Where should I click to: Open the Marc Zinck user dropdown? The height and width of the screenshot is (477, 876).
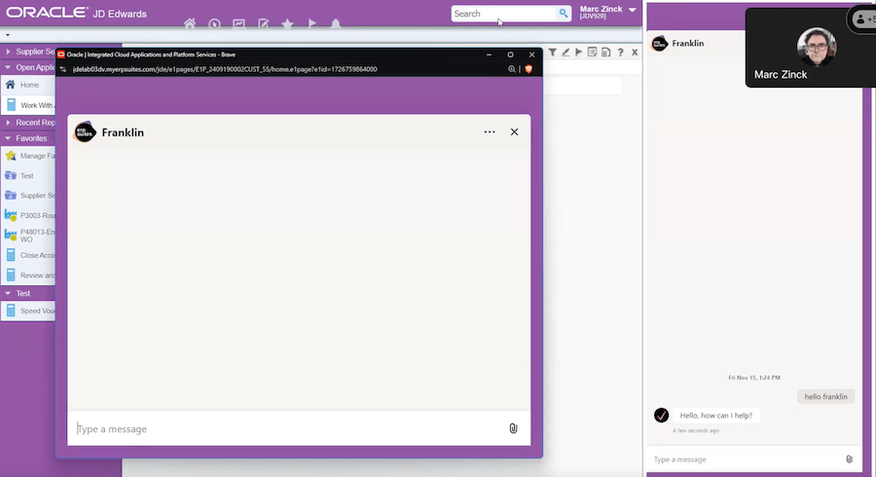[607, 12]
